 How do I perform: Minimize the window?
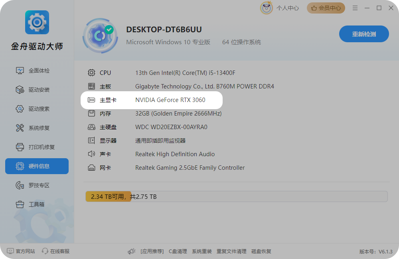(x=367, y=8)
